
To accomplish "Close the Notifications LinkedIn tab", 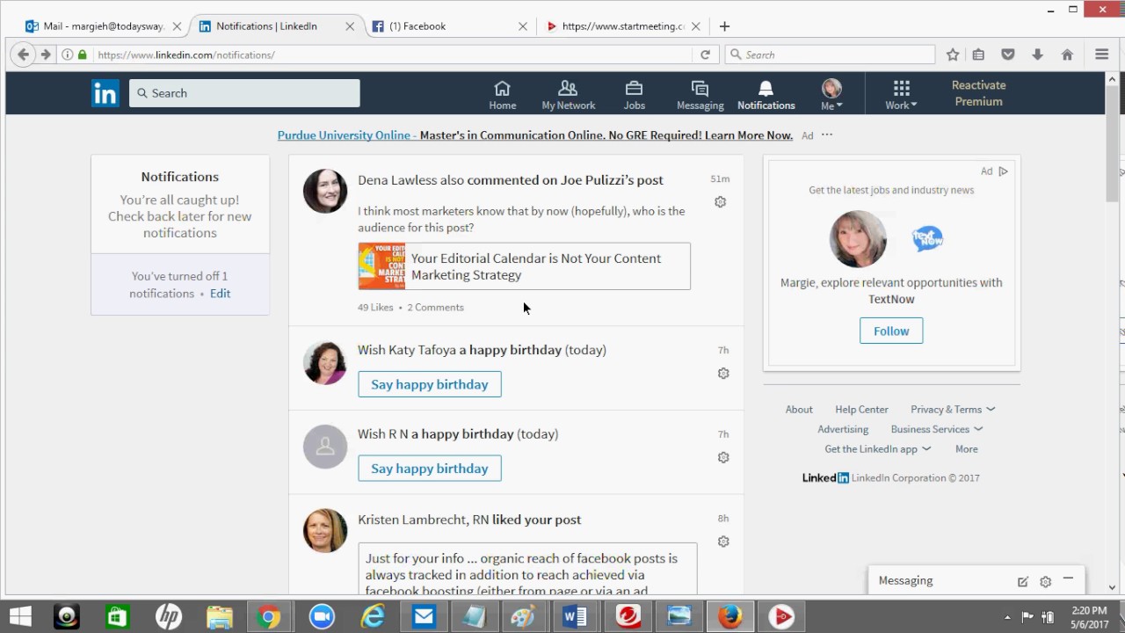I will [x=350, y=26].
